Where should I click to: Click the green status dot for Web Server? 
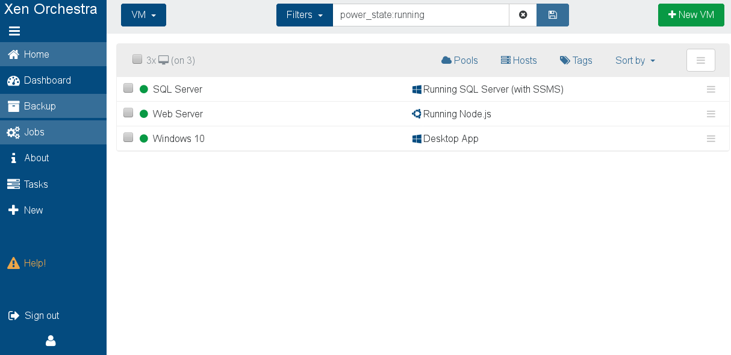click(143, 114)
